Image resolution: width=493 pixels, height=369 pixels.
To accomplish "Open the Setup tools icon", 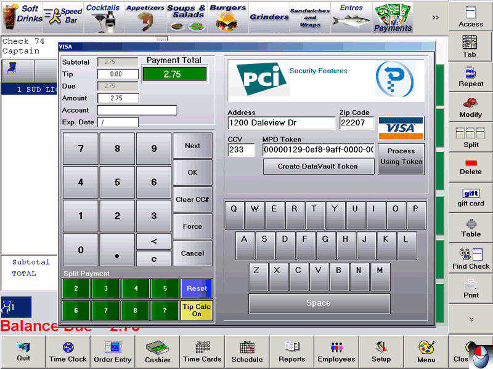I will point(381,352).
